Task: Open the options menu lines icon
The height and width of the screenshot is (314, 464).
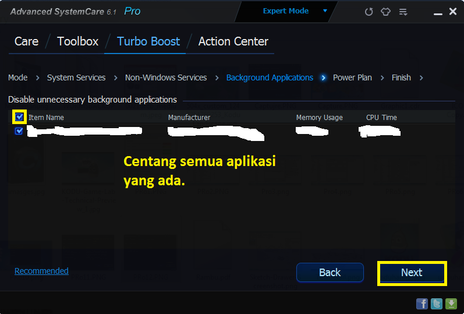Action: 403,12
